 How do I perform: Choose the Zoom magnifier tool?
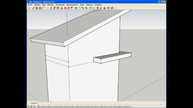tap(83, 8)
